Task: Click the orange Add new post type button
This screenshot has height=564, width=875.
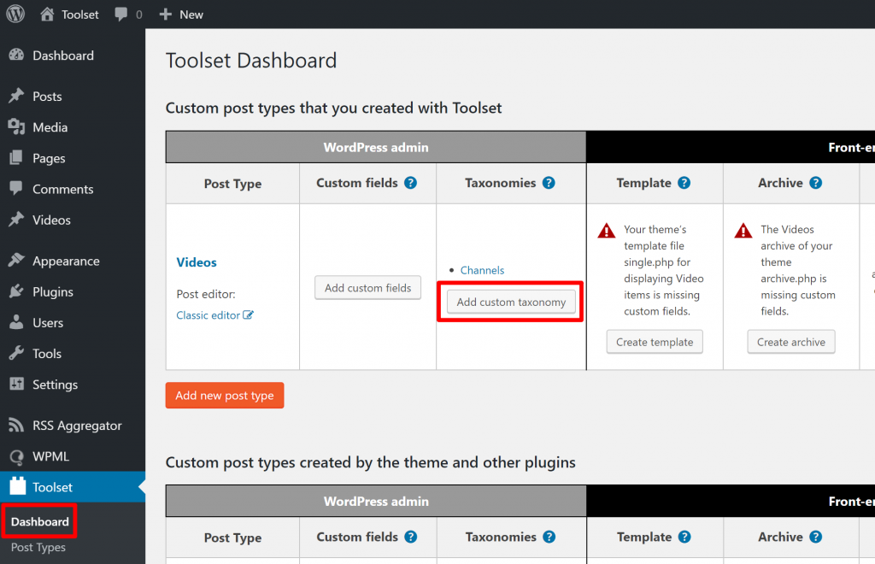Action: coord(225,396)
